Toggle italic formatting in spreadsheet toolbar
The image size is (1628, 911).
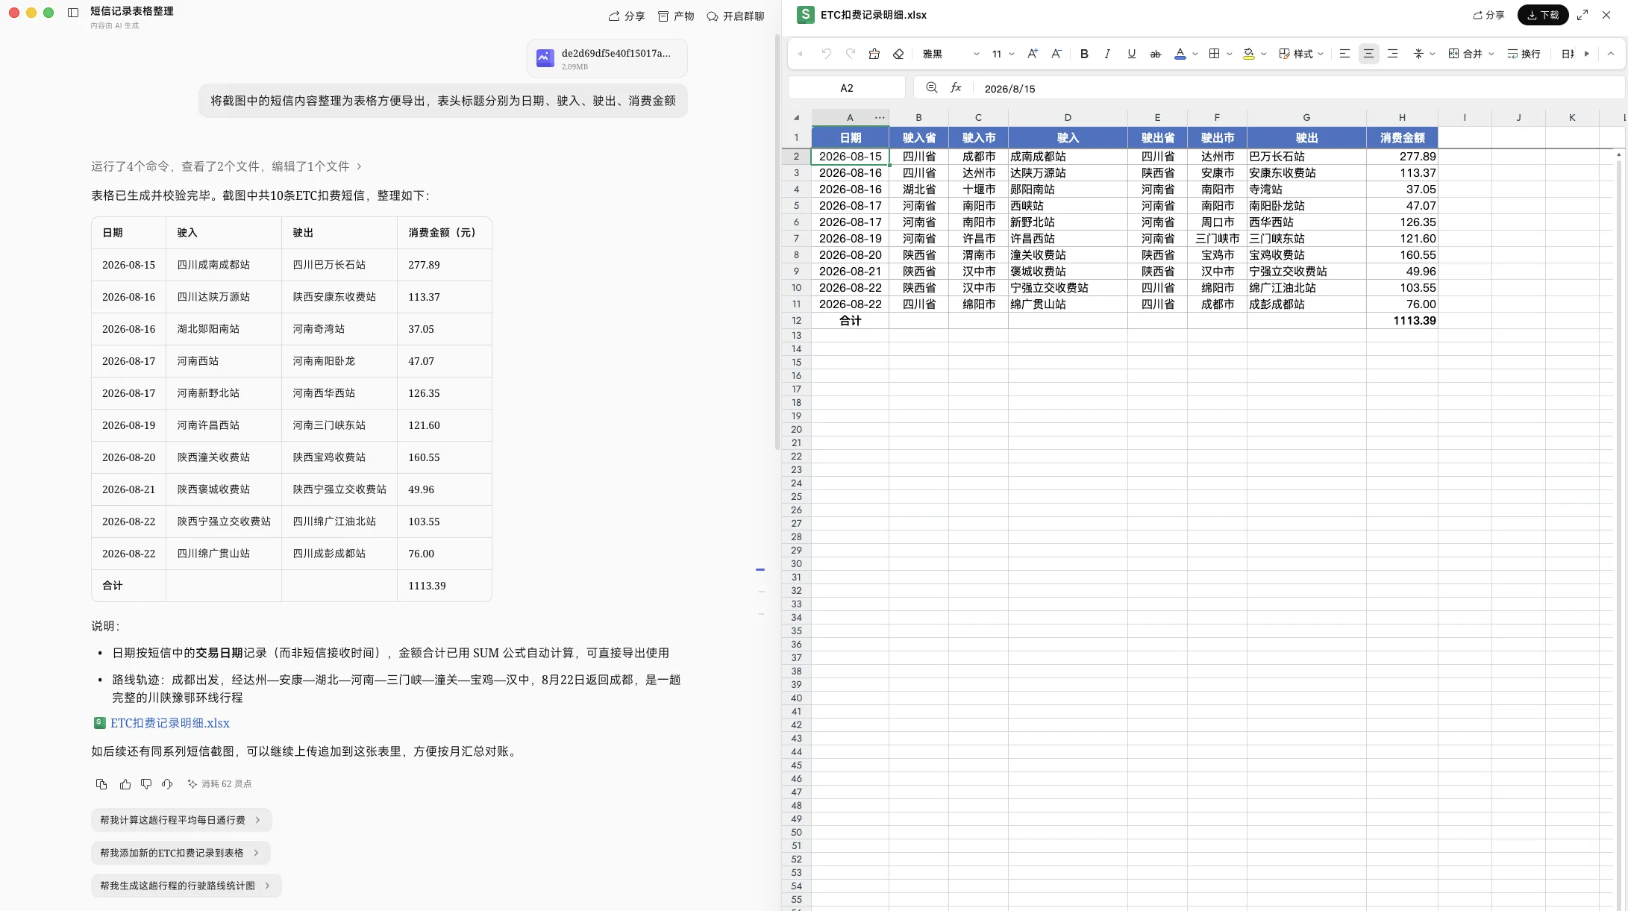point(1107,54)
